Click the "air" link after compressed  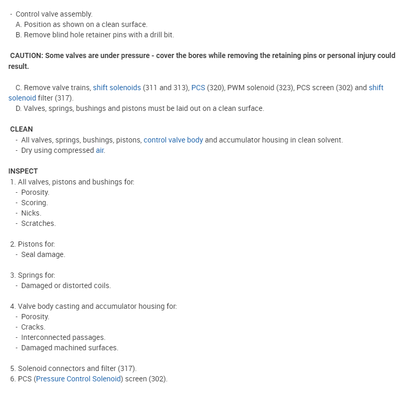pyautogui.click(x=100, y=150)
